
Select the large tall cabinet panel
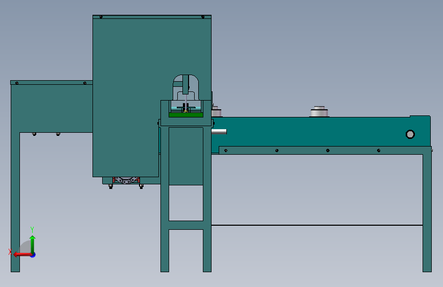(126, 96)
